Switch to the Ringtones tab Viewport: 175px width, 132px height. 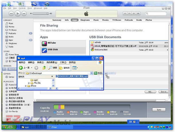coord(85,20)
